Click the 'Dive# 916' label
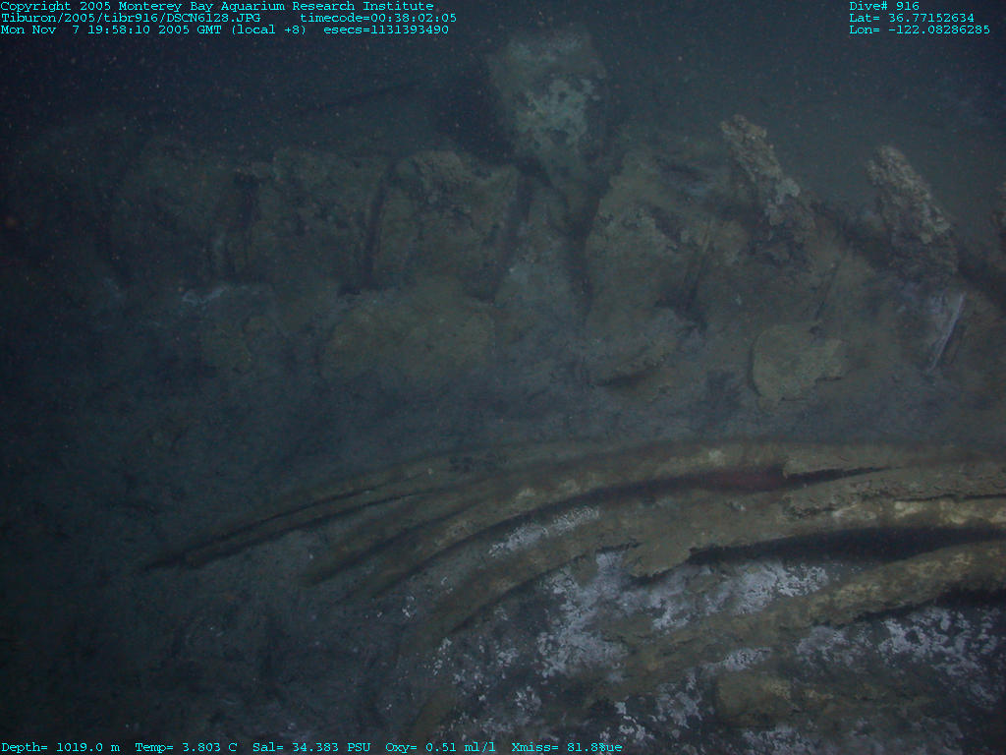 (x=884, y=7)
